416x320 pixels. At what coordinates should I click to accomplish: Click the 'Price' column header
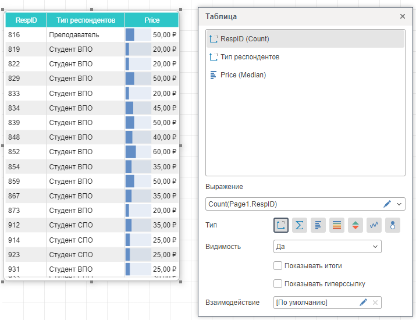(x=152, y=20)
